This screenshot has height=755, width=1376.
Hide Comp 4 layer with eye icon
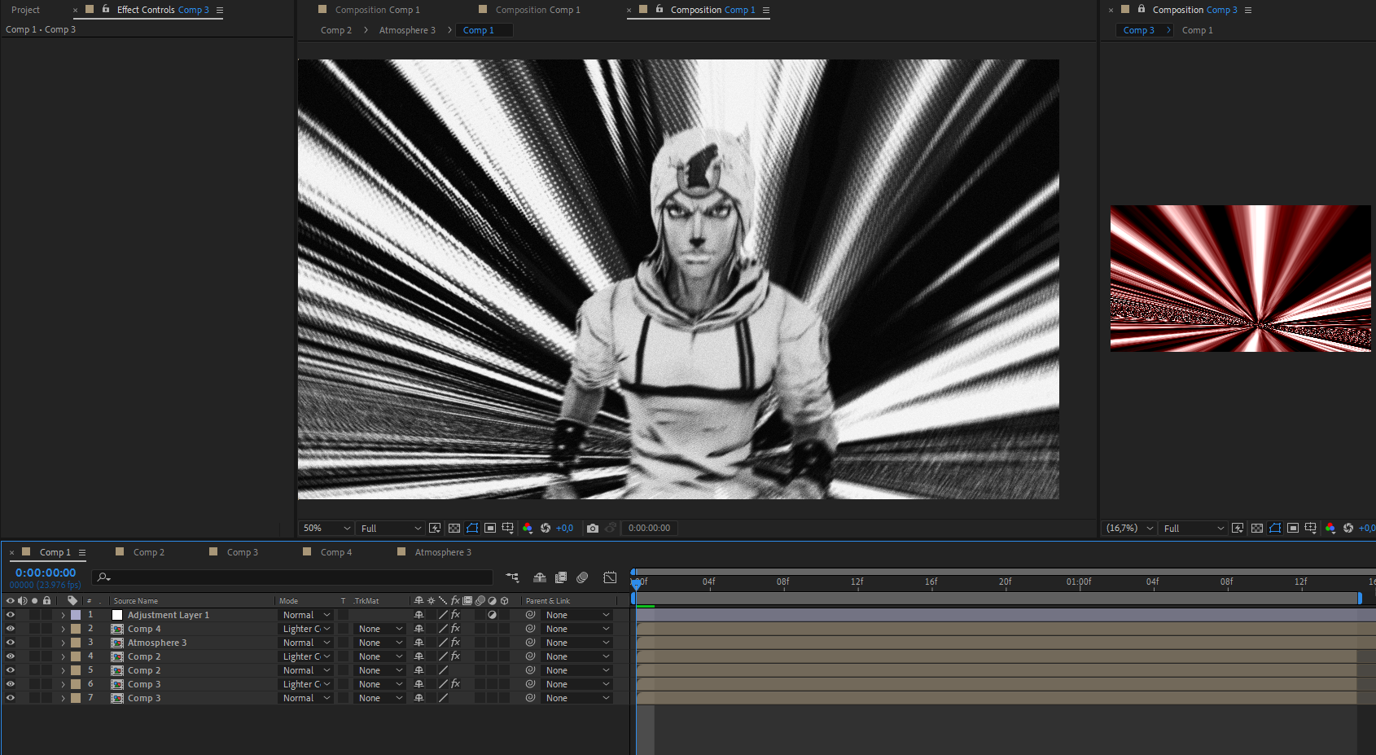(x=11, y=629)
